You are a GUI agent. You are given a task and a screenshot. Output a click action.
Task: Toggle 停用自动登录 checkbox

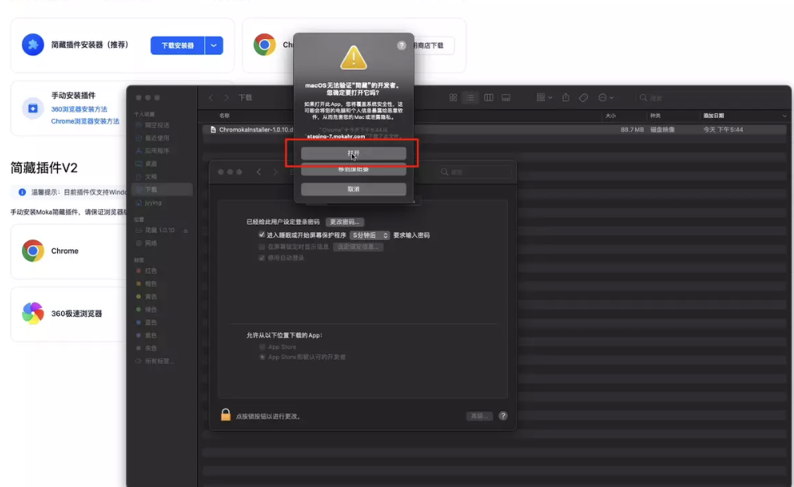pyautogui.click(x=261, y=258)
